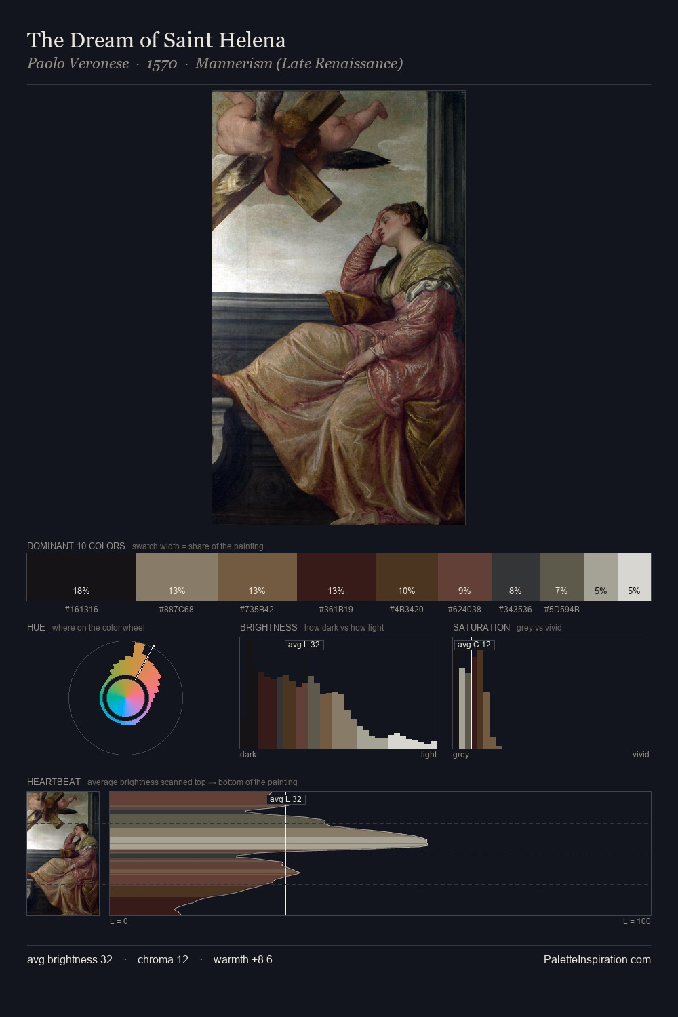Screen dimensions: 678x1017
Task: Click hex code #887C68
Action: point(176,610)
